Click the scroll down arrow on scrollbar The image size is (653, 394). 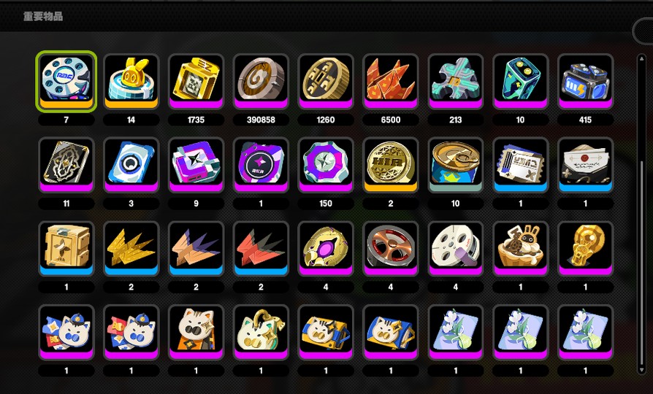642,369
